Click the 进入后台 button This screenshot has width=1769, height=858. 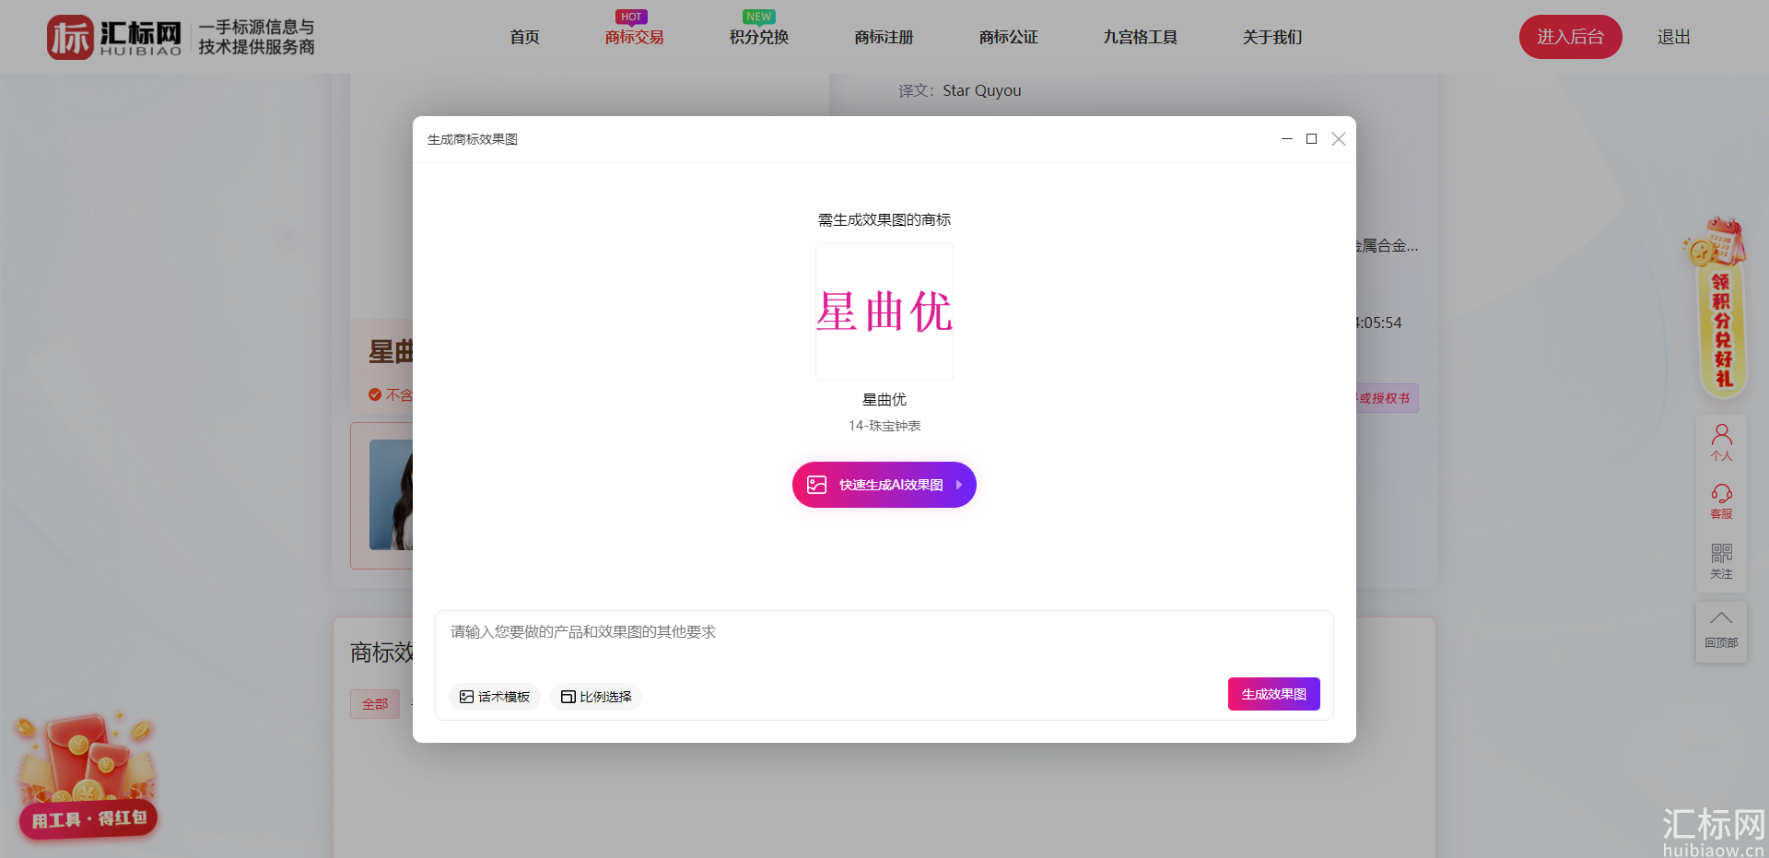point(1570,37)
